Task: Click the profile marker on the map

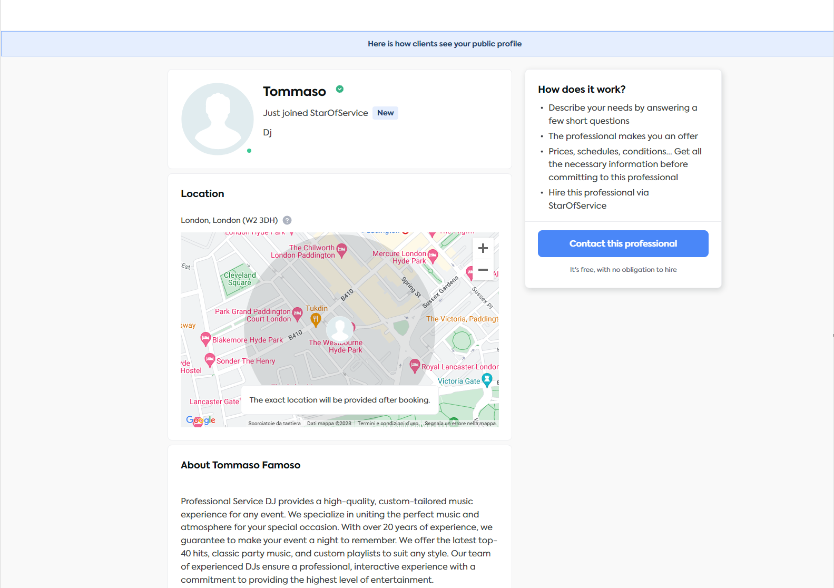Action: tap(339, 329)
